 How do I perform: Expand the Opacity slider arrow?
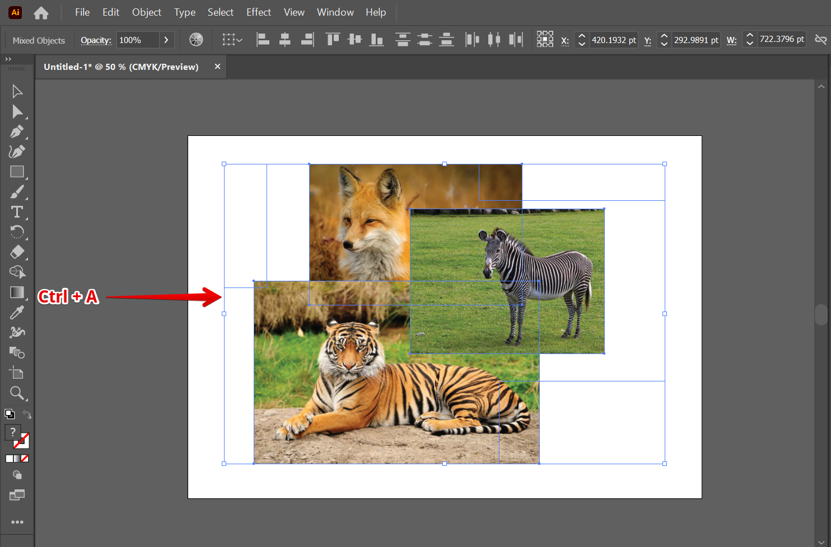point(166,40)
